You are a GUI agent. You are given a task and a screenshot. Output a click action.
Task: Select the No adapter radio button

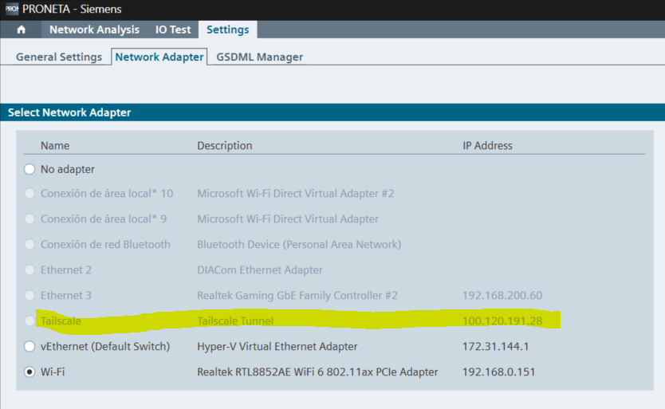coord(30,169)
